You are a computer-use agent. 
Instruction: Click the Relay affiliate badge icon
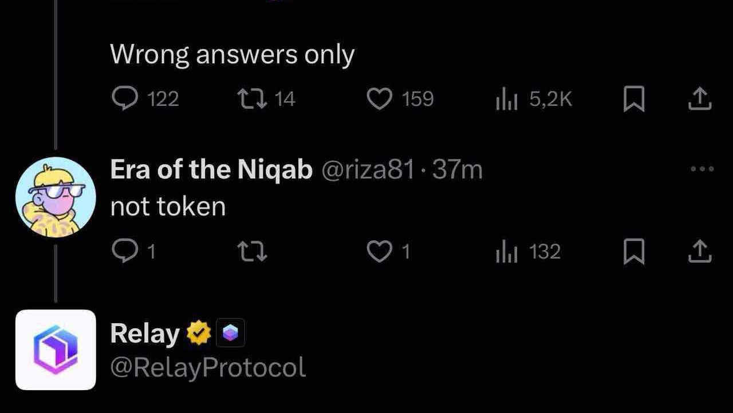tap(230, 333)
